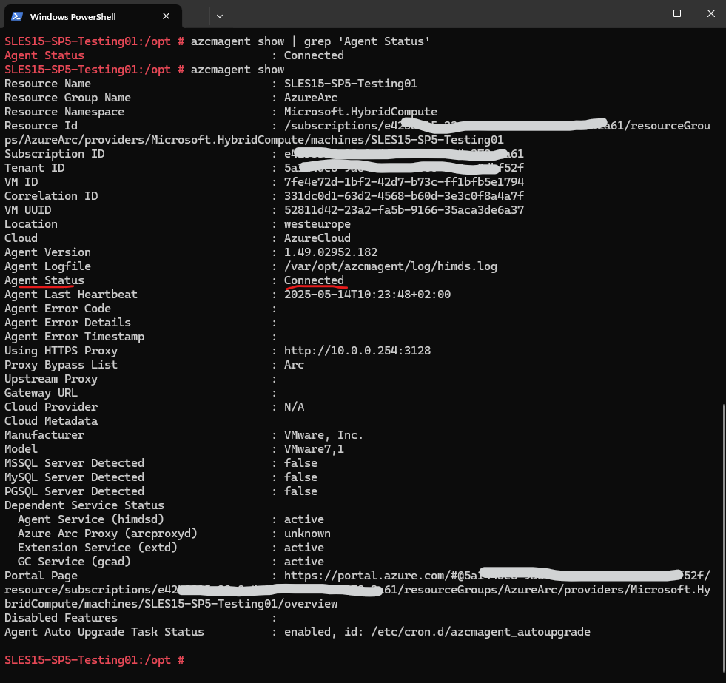
Task: Click the last empty prompt 'SLES15-SP5-Testing01:/opt #'
Action: [x=94, y=660]
